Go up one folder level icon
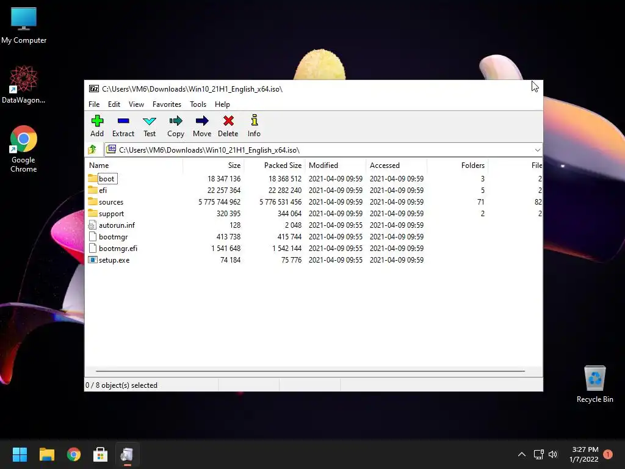The height and width of the screenshot is (469, 625). pos(93,150)
